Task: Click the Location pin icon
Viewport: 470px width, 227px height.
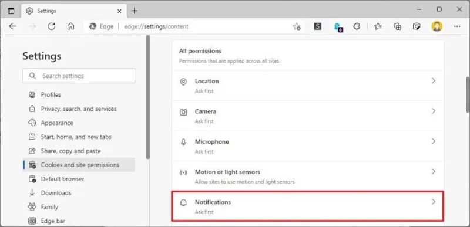Action: coord(183,82)
